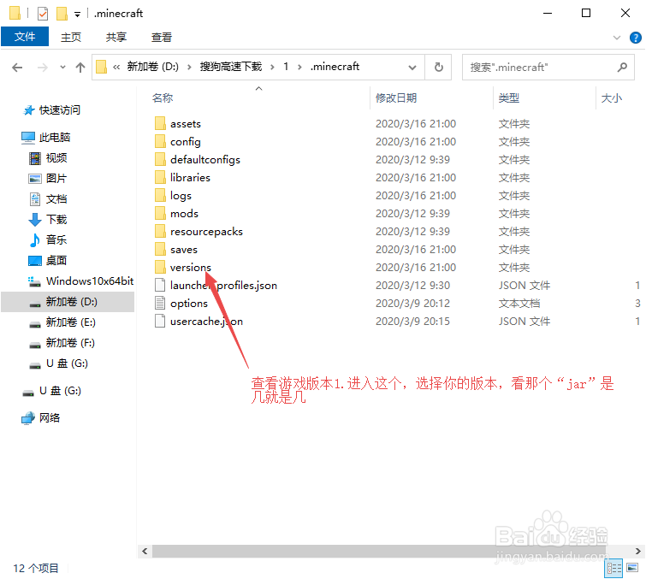
Task: Click the Forward navigation arrow
Action: (43, 67)
